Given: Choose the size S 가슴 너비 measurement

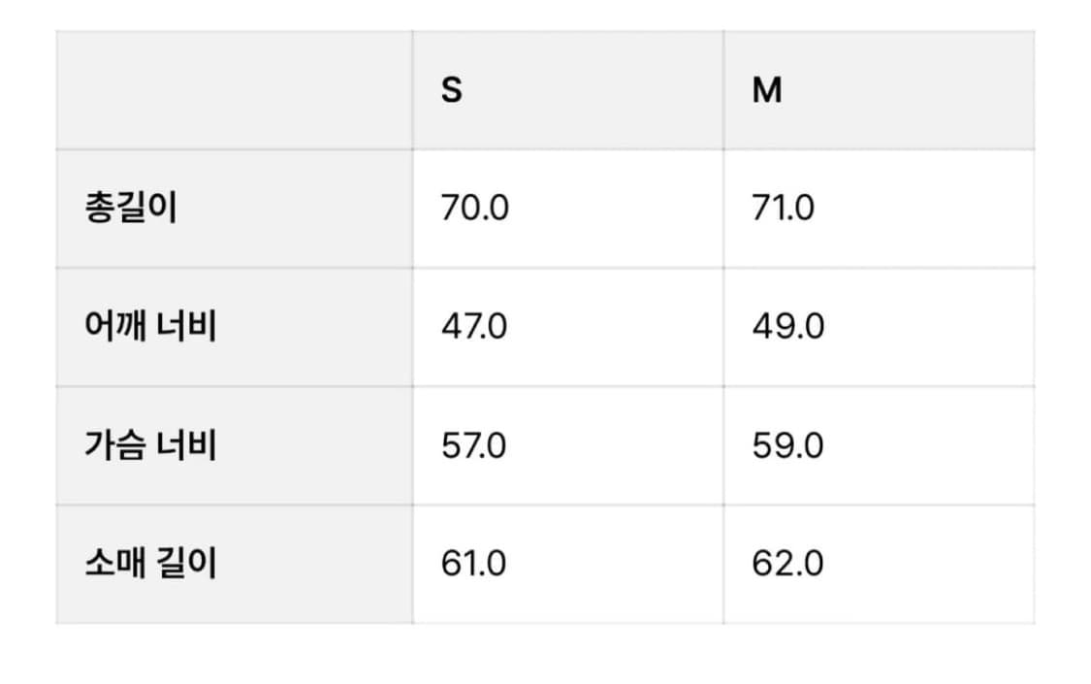Looking at the screenshot, I should click(x=474, y=445).
